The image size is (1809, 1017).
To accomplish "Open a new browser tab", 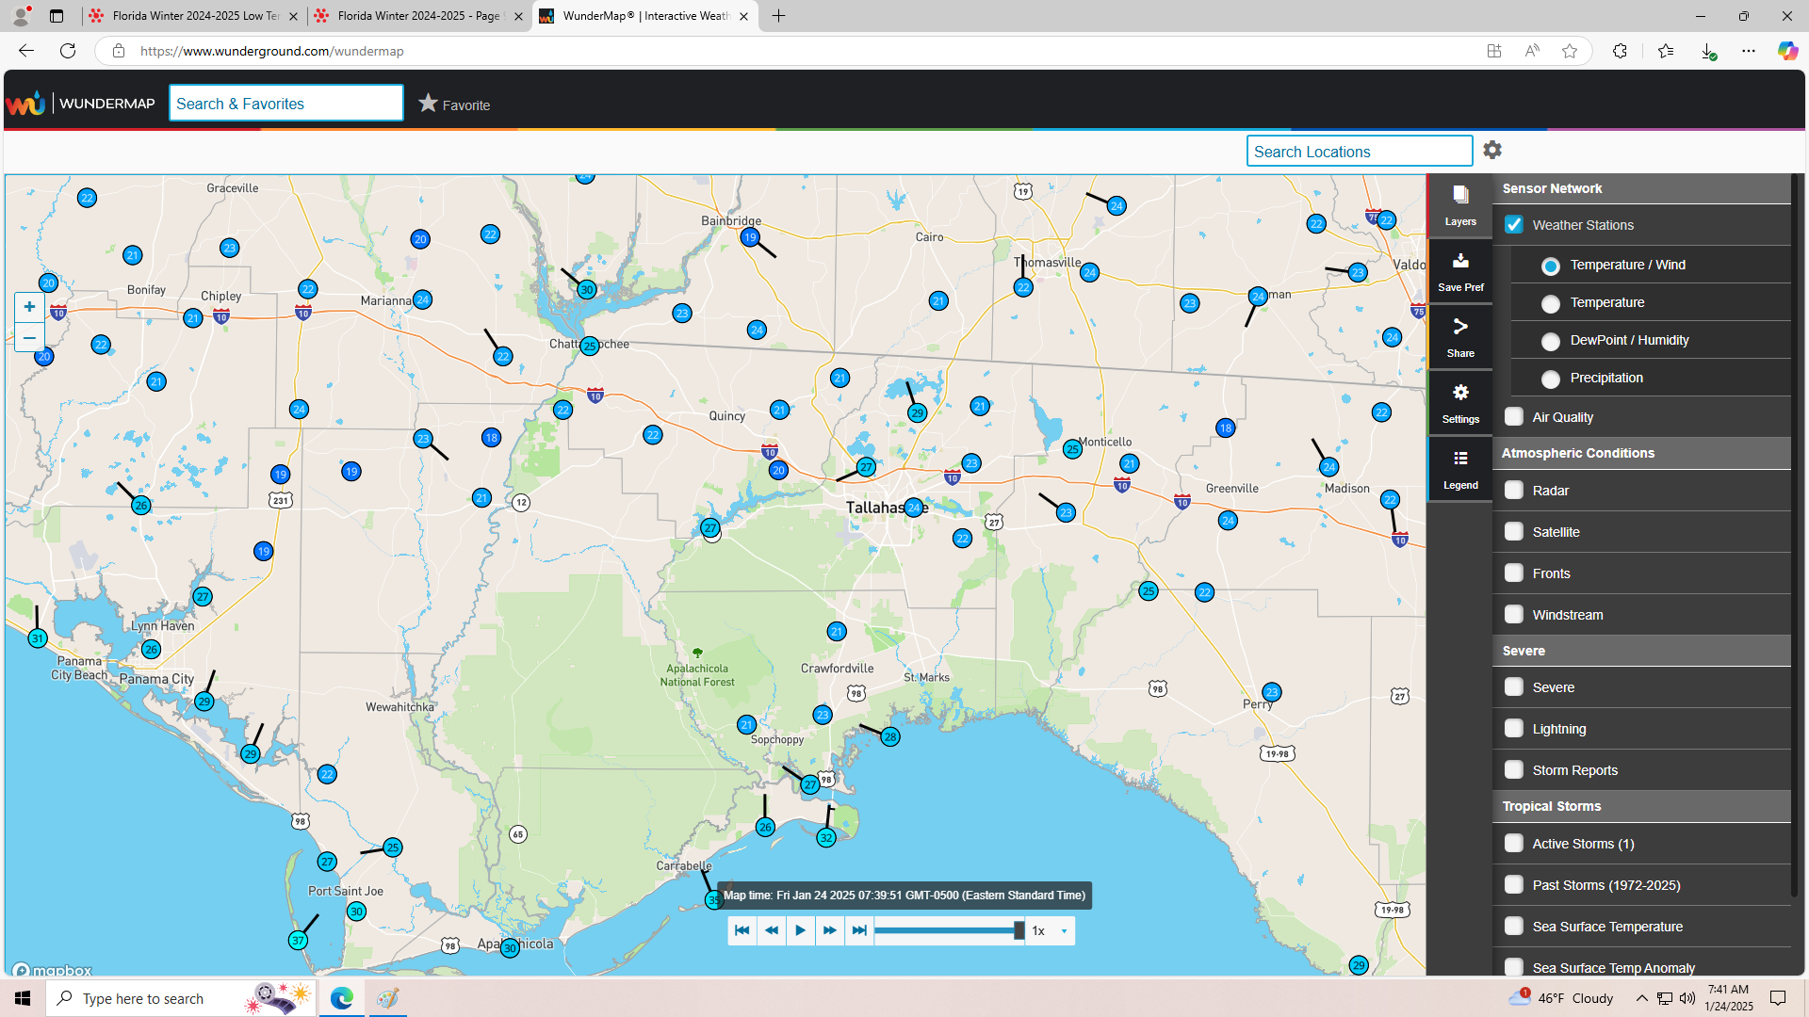I will click(778, 16).
